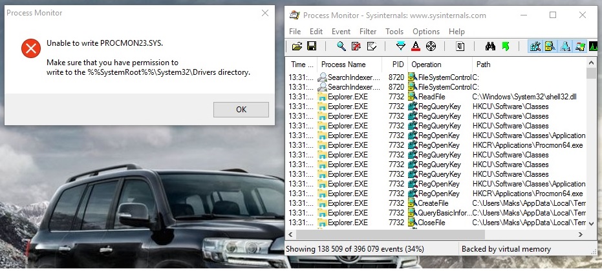Select the C:\Windows\System32\shell32.dll path
Screen dimensions: 602x271
point(524,97)
